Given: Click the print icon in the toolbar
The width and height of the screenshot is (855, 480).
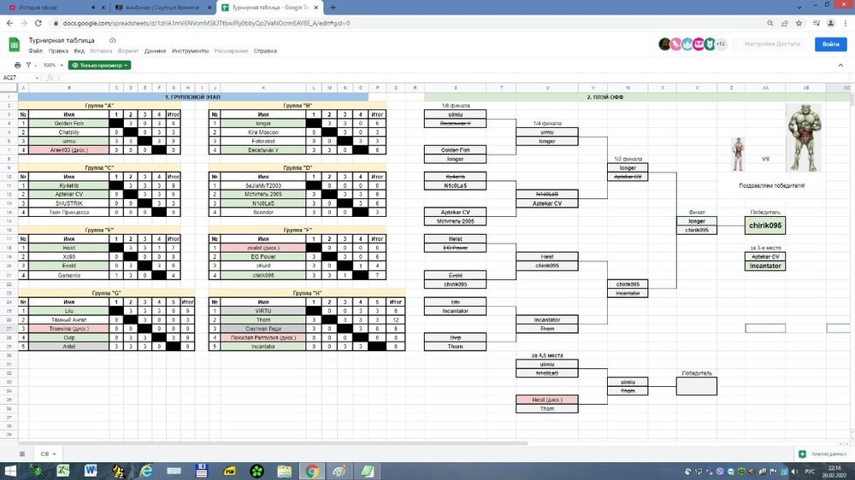Looking at the screenshot, I should (x=17, y=66).
